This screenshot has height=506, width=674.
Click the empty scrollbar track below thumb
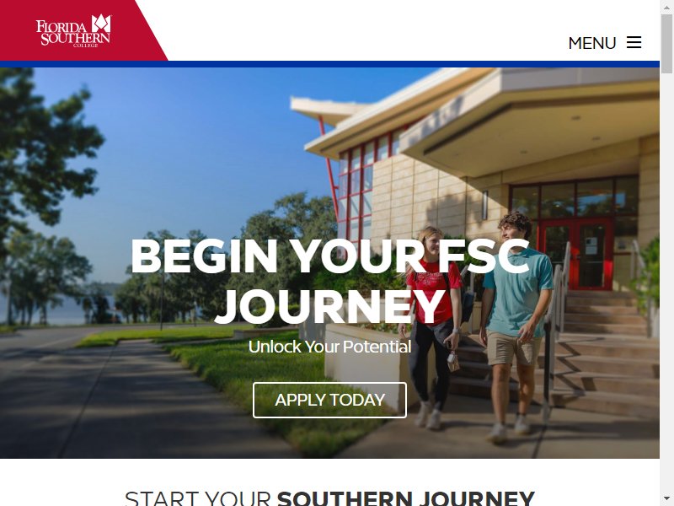pos(666,284)
